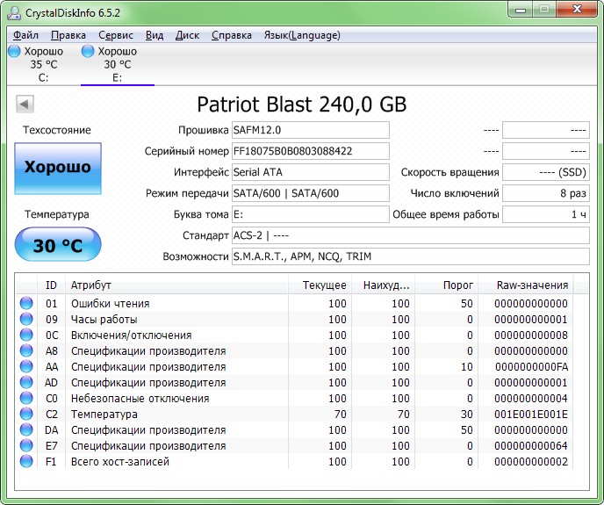Image resolution: width=604 pixels, height=505 pixels.
Task: Click the status icon in row A8
Action: tap(26, 350)
